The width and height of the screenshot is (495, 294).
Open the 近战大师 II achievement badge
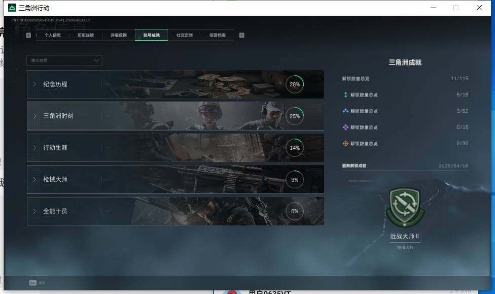point(405,207)
